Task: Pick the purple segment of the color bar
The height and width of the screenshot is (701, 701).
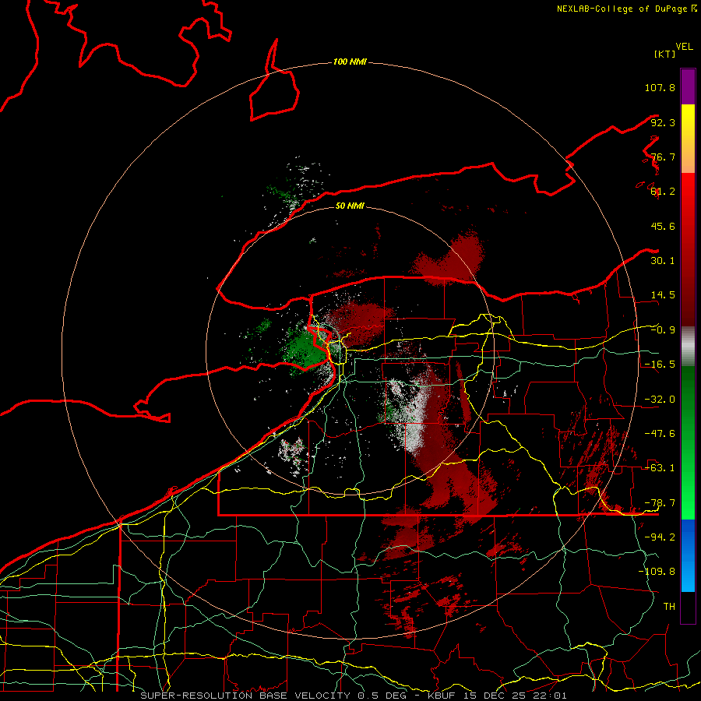Action: point(688,86)
